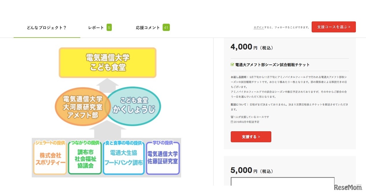Open the 応援コメント tab
Screen dimensions: 366x194
(148, 27)
